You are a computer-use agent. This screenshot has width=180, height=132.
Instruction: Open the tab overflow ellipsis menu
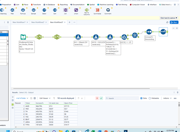[74, 22]
